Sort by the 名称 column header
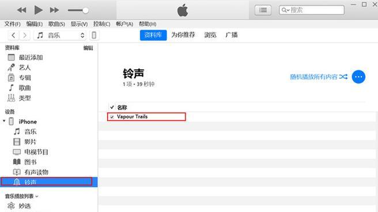This screenshot has width=378, height=212. click(x=122, y=108)
